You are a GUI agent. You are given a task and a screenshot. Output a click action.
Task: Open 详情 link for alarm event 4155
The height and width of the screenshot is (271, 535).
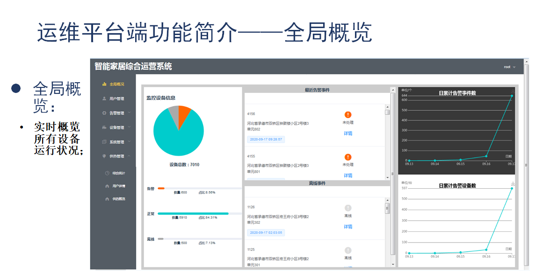[x=348, y=176]
